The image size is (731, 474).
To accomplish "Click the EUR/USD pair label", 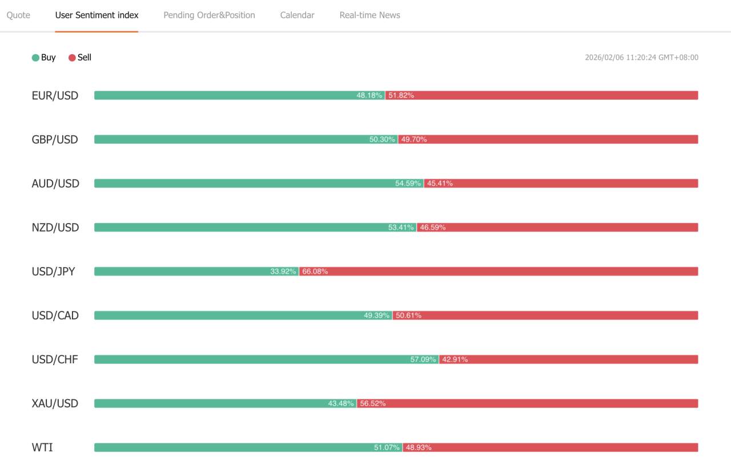I will click(55, 95).
